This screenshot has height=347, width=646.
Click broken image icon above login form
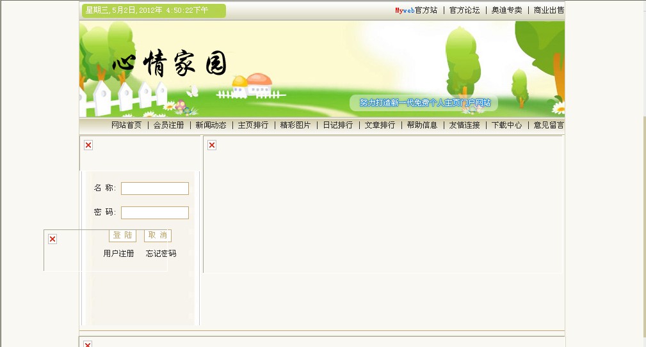click(x=88, y=145)
